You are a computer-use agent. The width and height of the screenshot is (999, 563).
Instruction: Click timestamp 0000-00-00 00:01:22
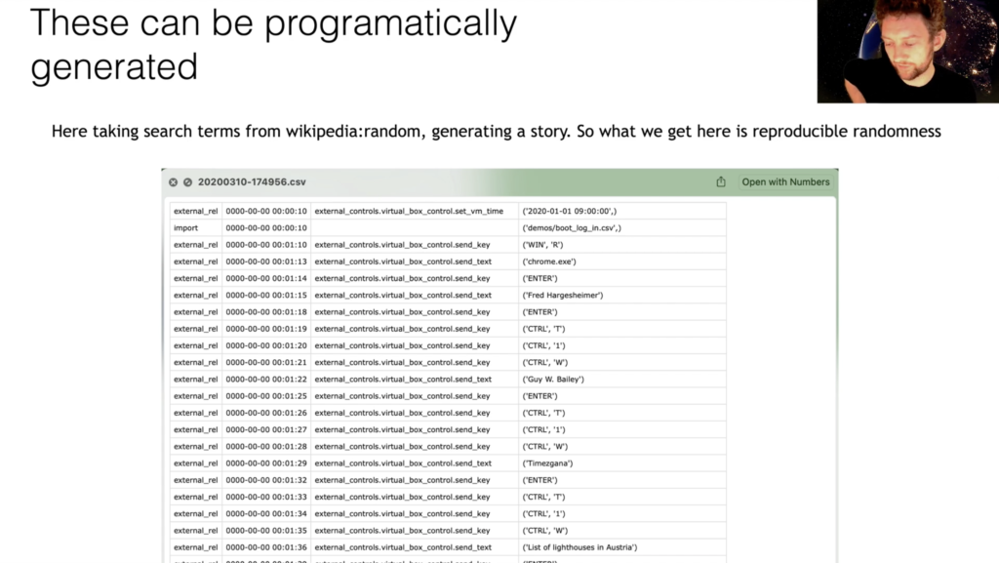[x=266, y=380]
